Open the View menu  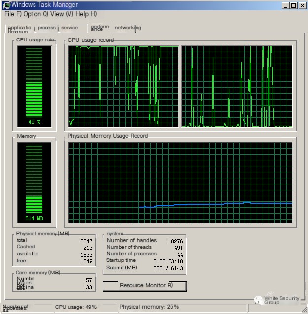[62, 14]
